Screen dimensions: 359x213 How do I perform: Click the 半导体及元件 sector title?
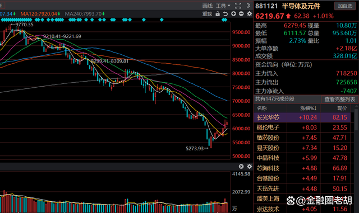pos(301,6)
